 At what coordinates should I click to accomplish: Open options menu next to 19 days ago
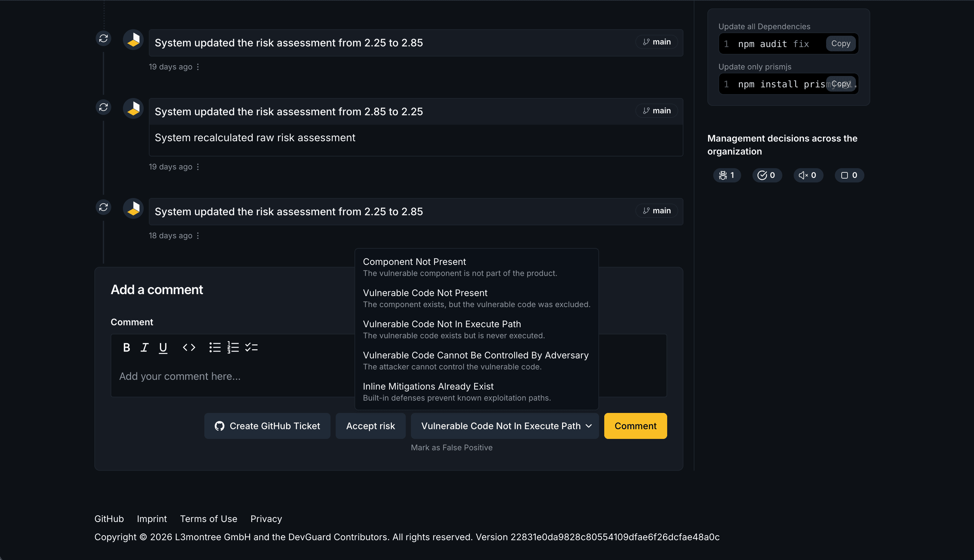(x=198, y=66)
